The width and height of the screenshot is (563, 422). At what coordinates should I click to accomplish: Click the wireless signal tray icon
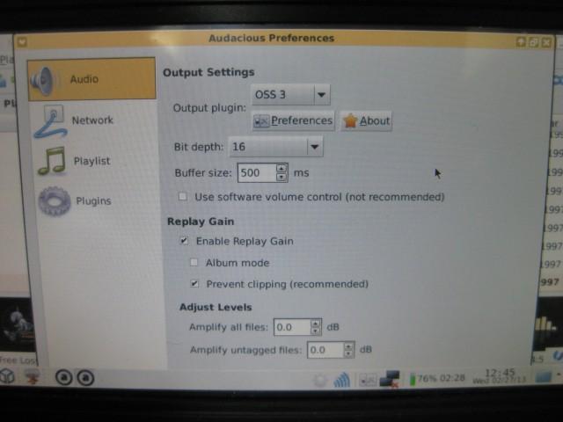pos(341,379)
